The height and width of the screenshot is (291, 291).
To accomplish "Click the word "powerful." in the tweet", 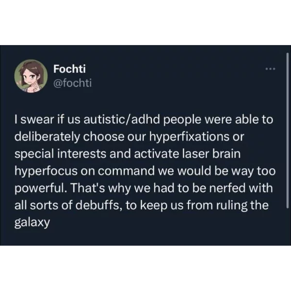I will point(41,188).
